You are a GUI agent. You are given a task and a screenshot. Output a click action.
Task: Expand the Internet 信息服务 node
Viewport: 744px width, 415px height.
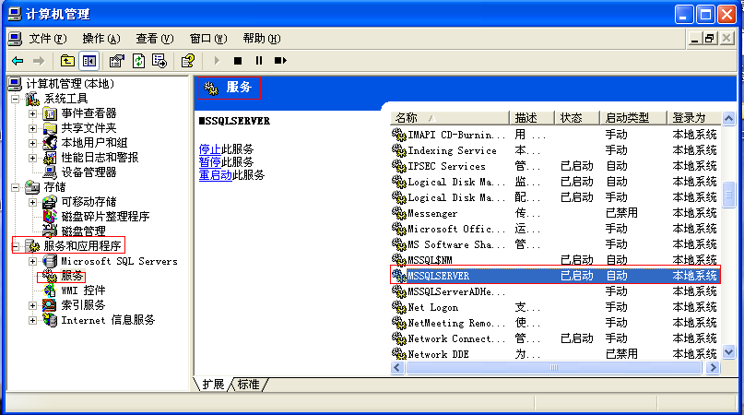[x=32, y=320]
